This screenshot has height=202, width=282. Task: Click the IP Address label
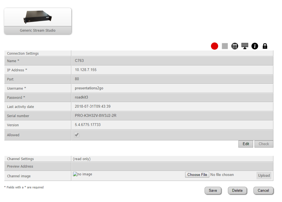17,70
